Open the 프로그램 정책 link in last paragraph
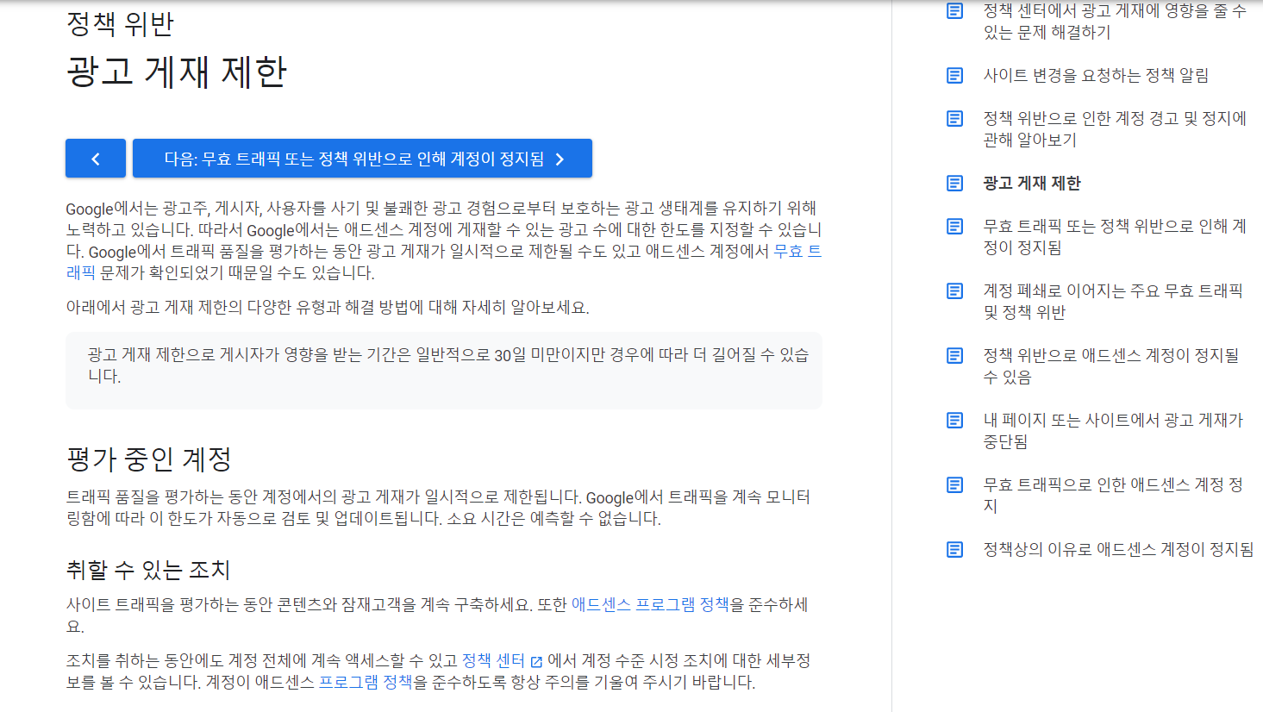This screenshot has height=712, width=1263. [366, 682]
